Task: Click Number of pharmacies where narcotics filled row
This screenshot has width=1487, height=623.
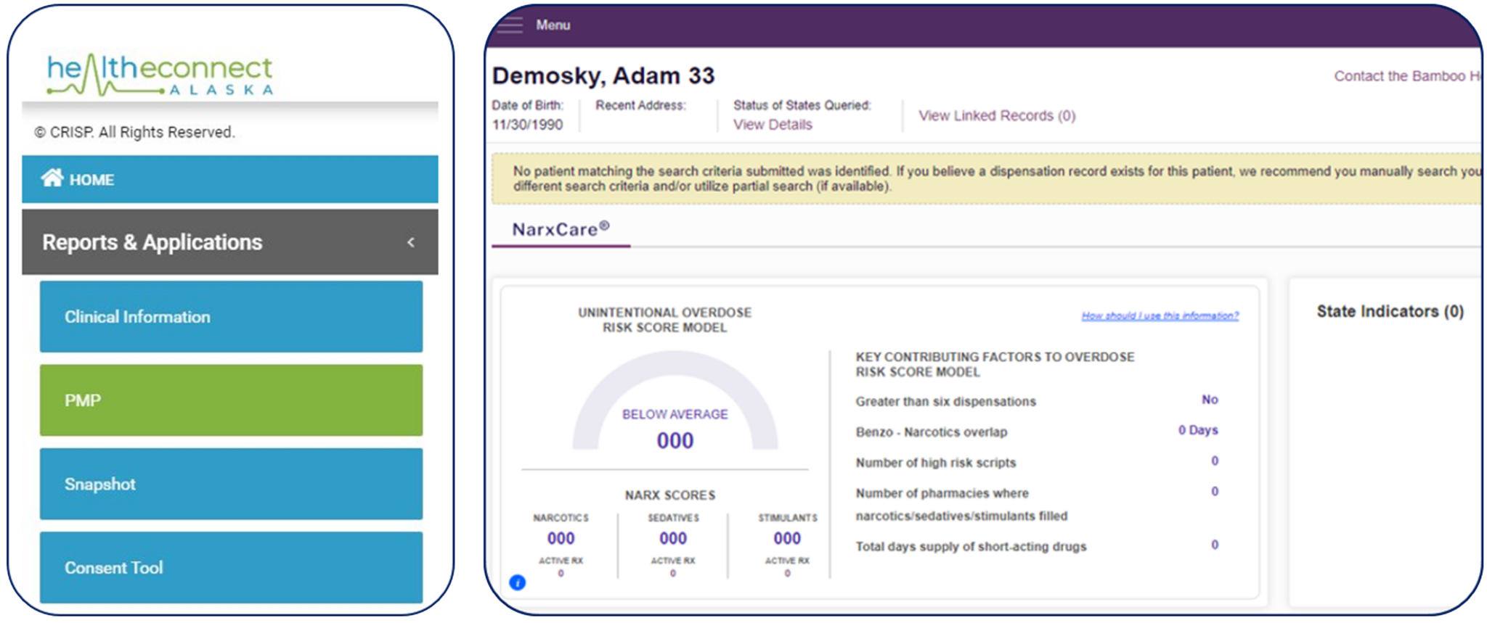Action: (1037, 504)
